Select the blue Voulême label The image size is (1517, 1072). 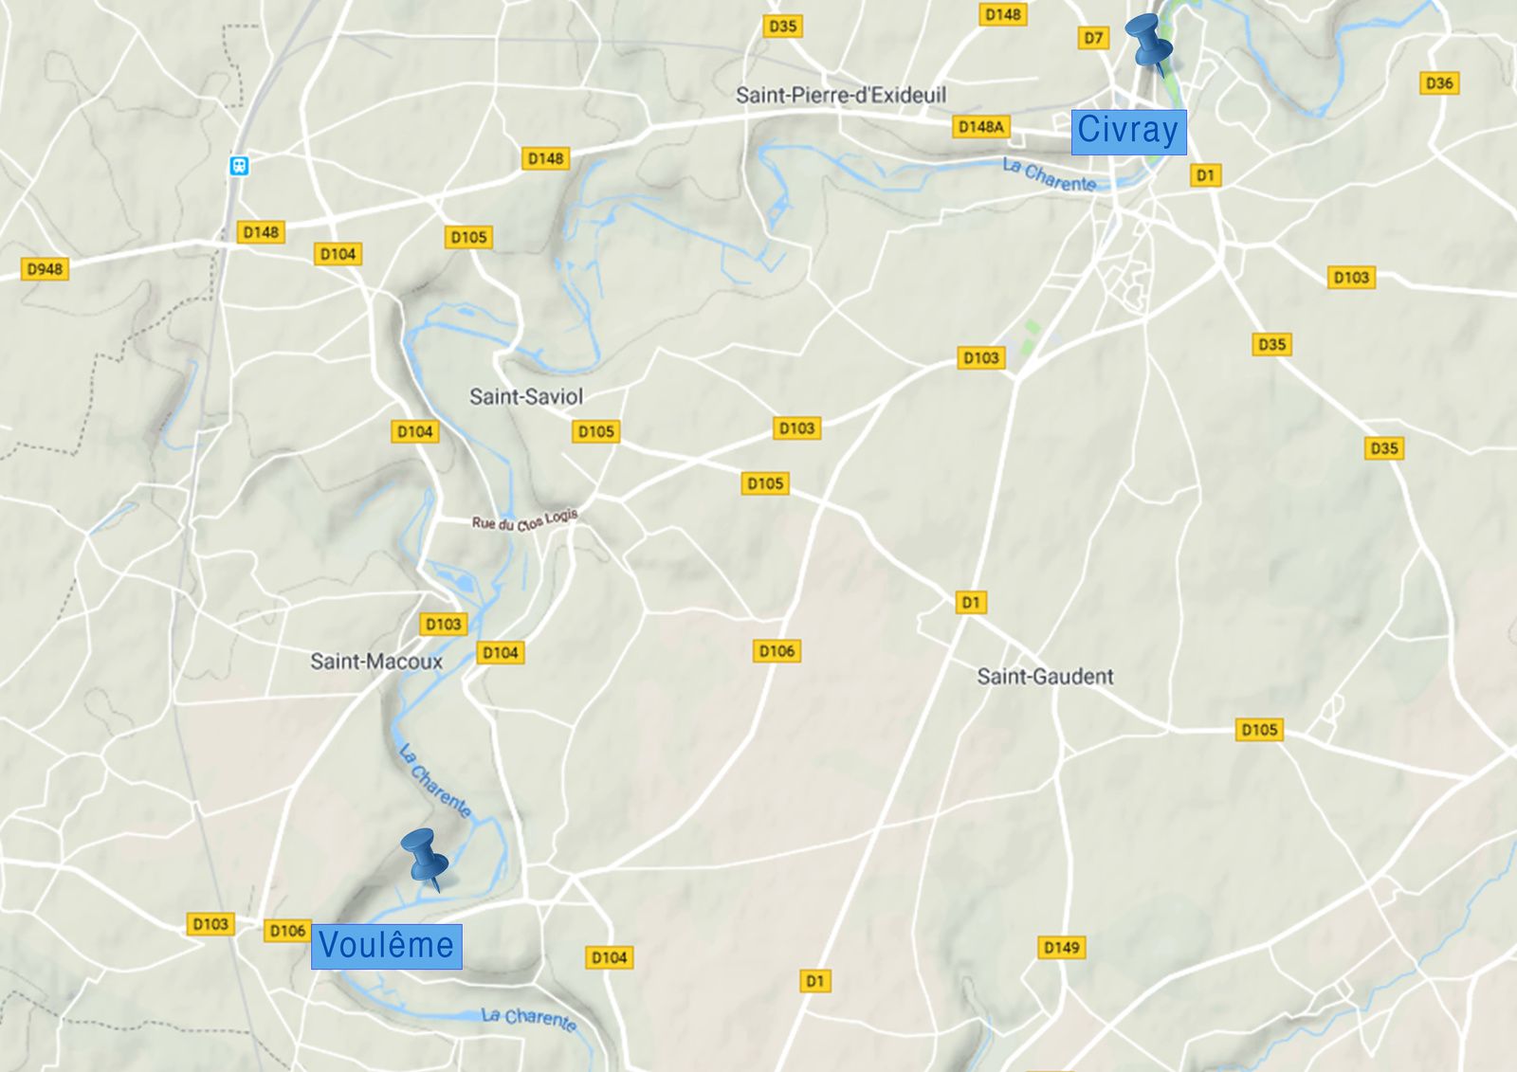tap(387, 946)
